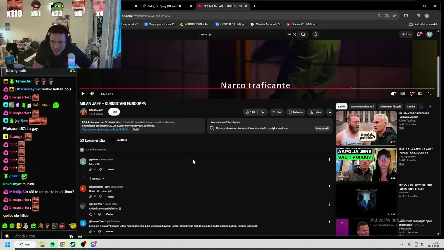The image size is (444, 250).
Task: Switch to the IMG_6337.png browser tab
Action: [165, 6]
